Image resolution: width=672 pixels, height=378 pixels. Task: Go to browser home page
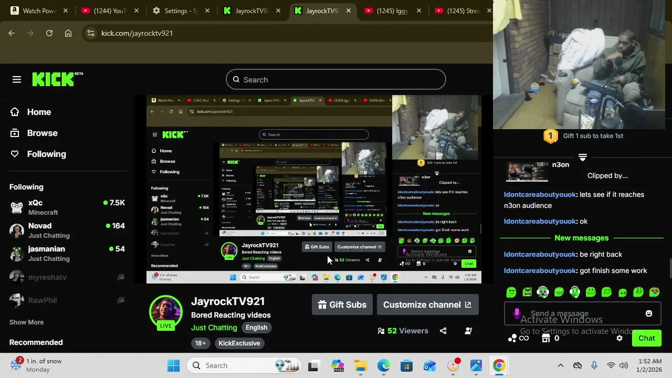[68, 33]
